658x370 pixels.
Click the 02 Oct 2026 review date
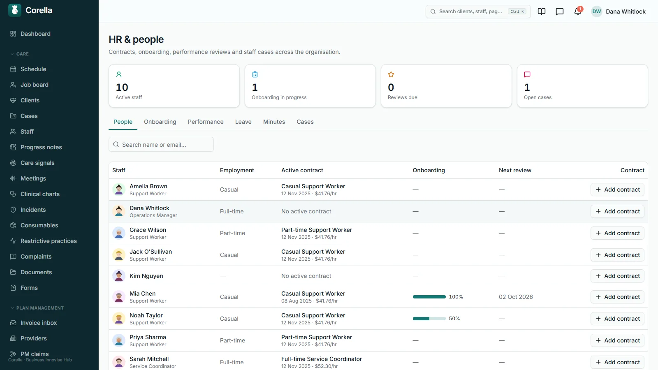coord(516,297)
